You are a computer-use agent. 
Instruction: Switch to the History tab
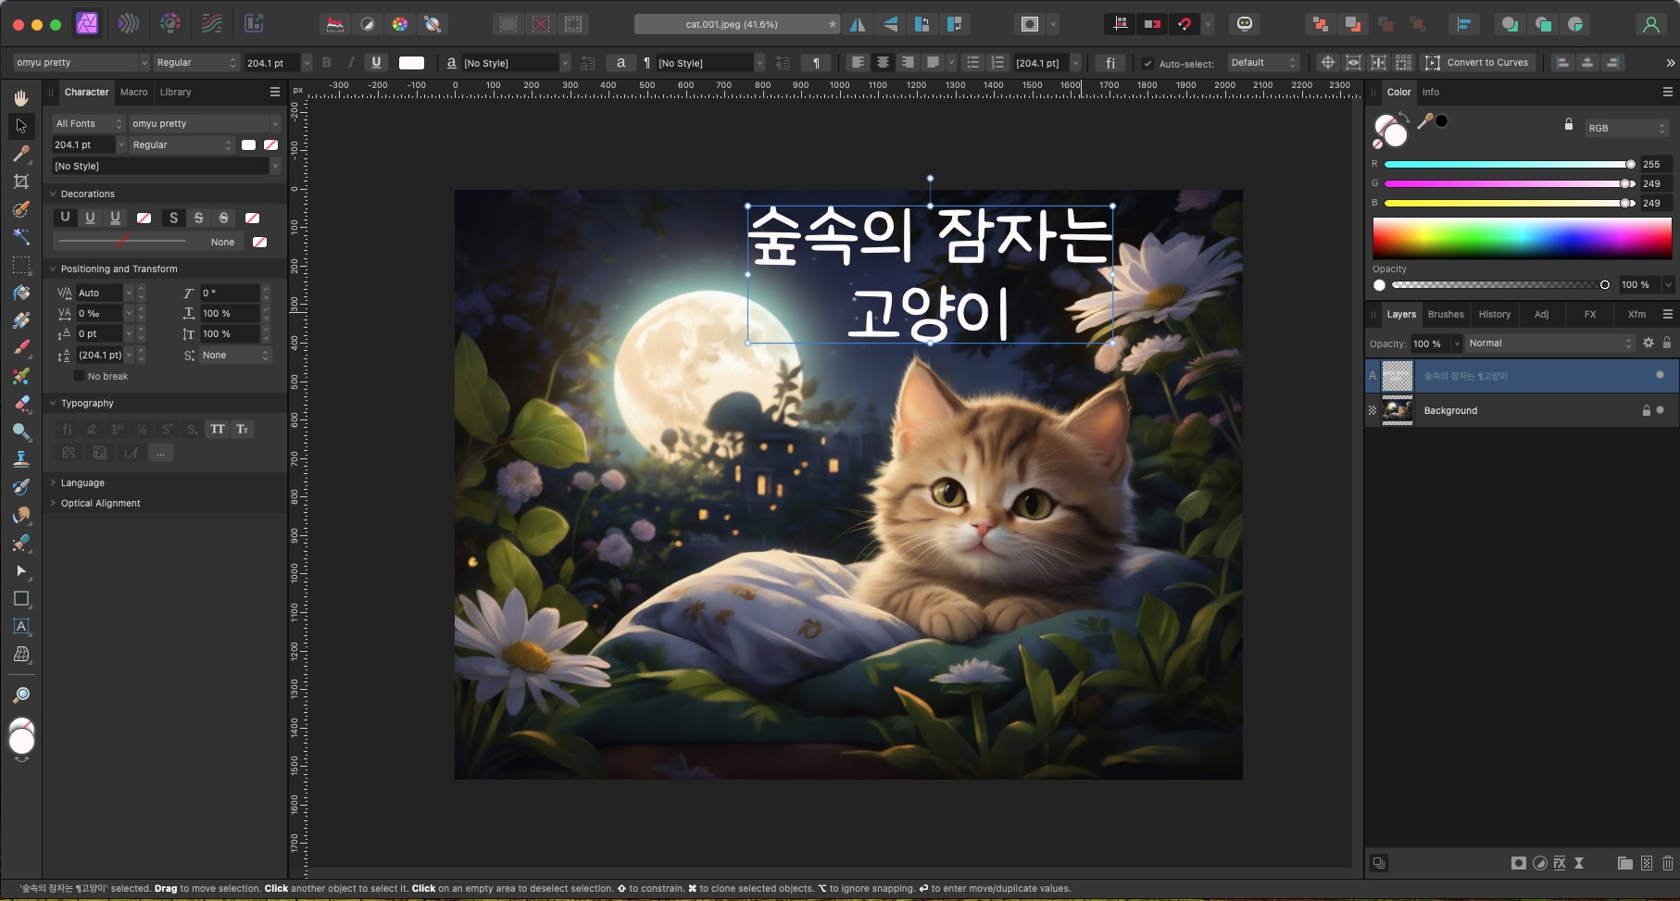pos(1494,314)
